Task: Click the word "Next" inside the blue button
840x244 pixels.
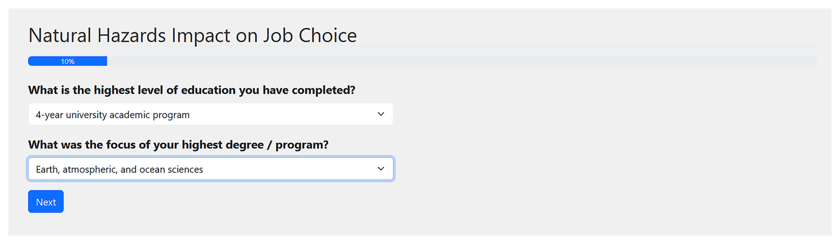Action: pos(46,202)
